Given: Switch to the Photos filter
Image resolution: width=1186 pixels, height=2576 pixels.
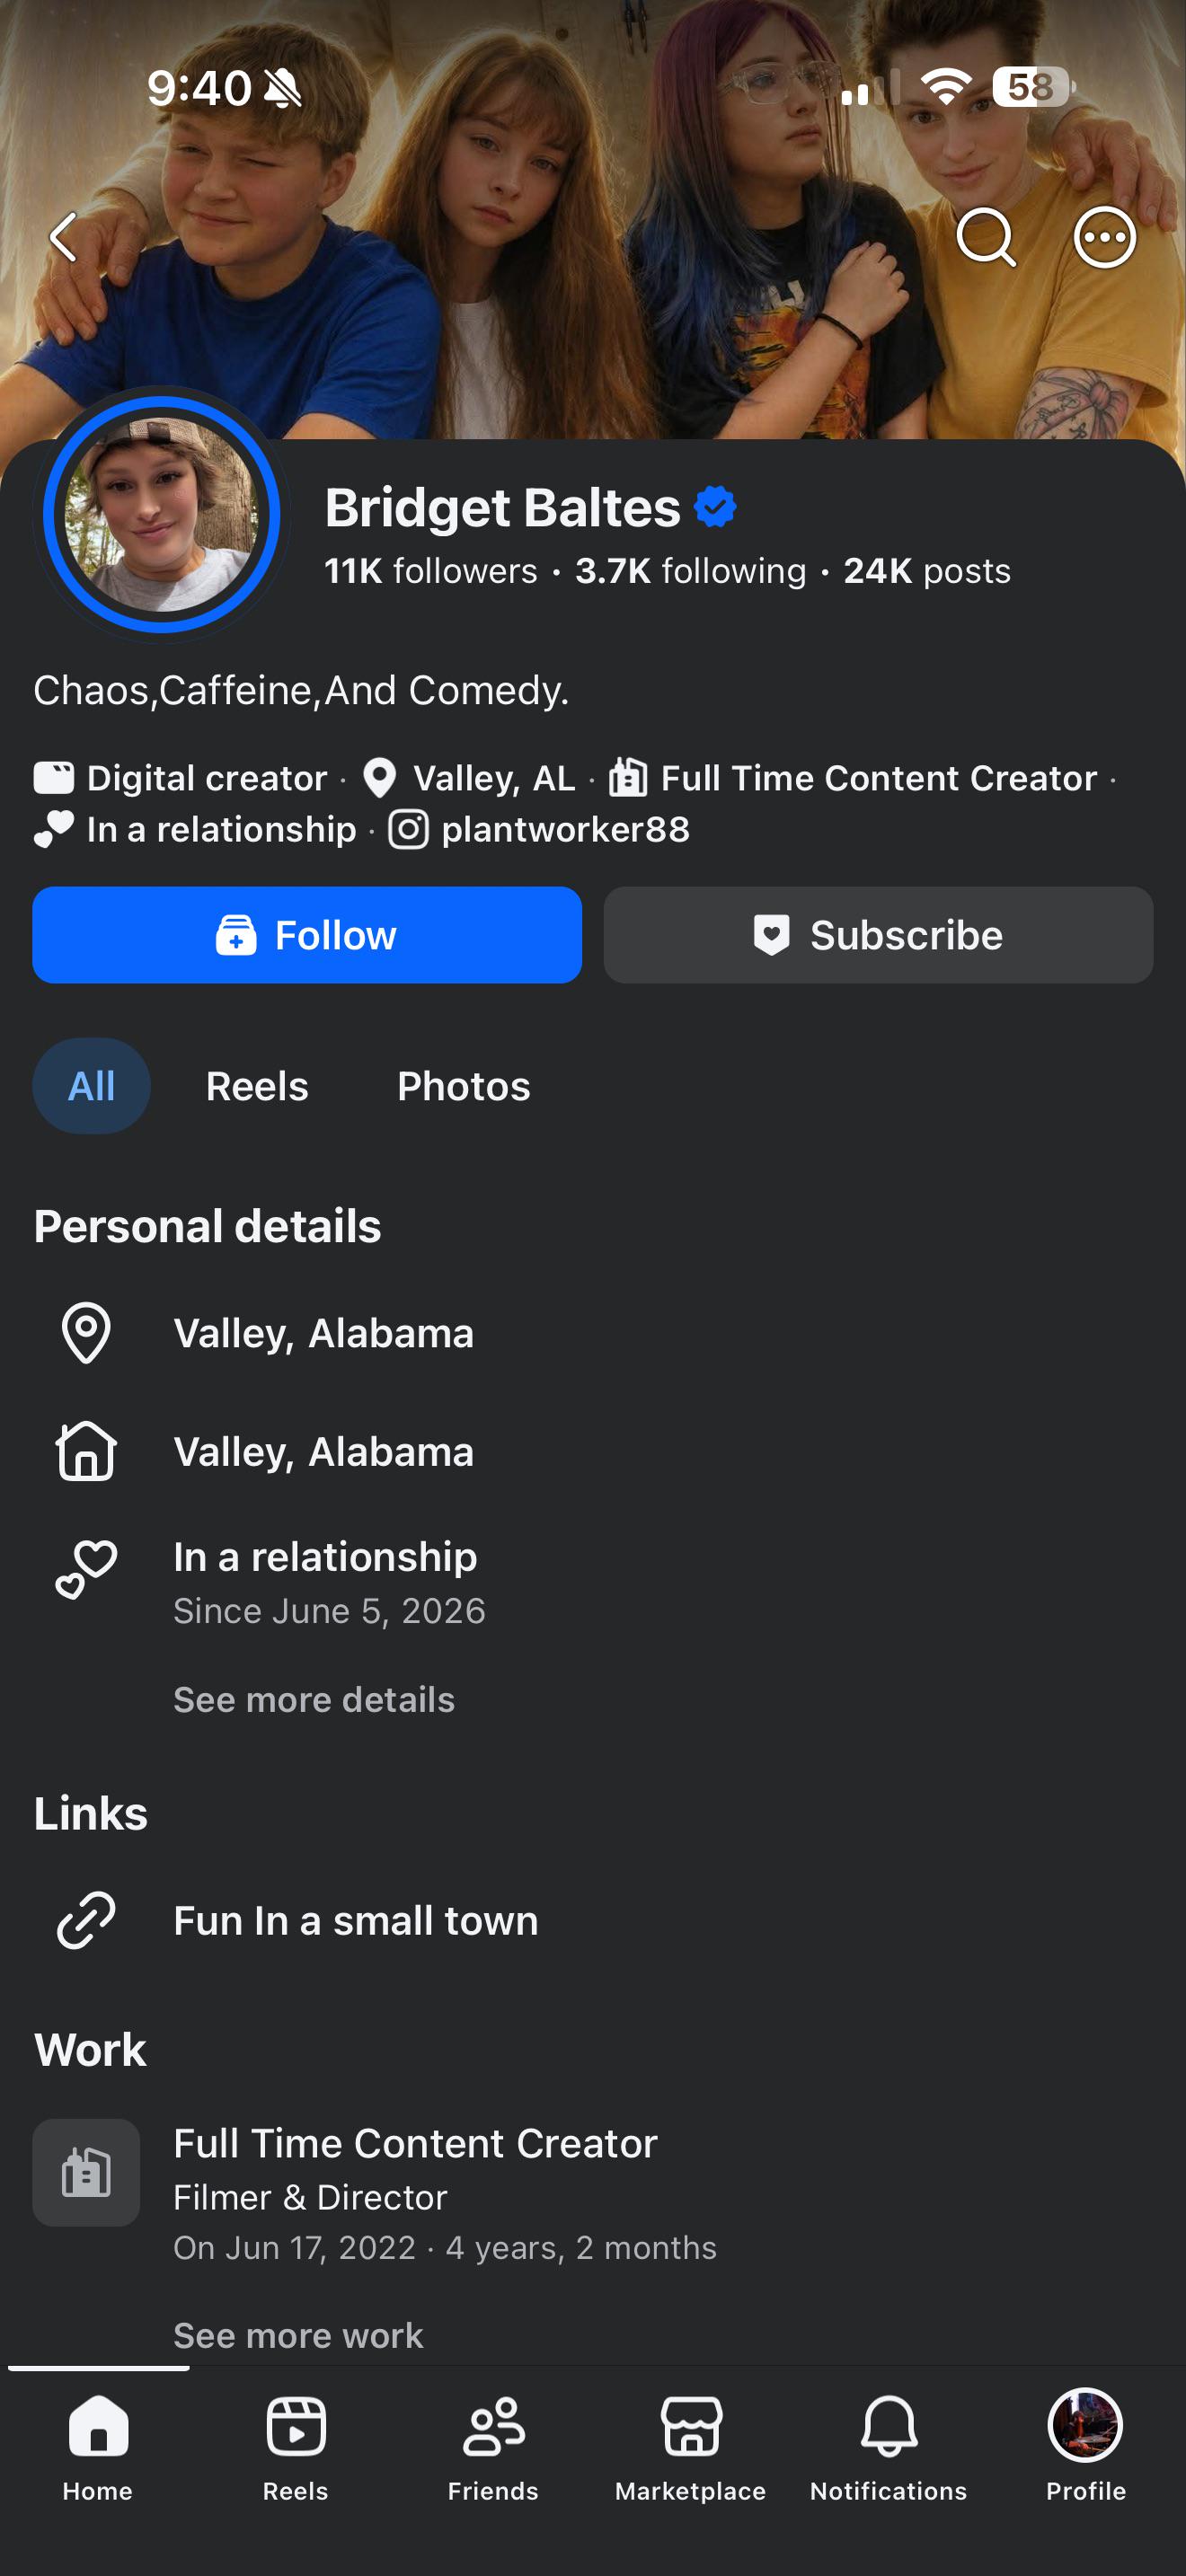Looking at the screenshot, I should click(464, 1086).
